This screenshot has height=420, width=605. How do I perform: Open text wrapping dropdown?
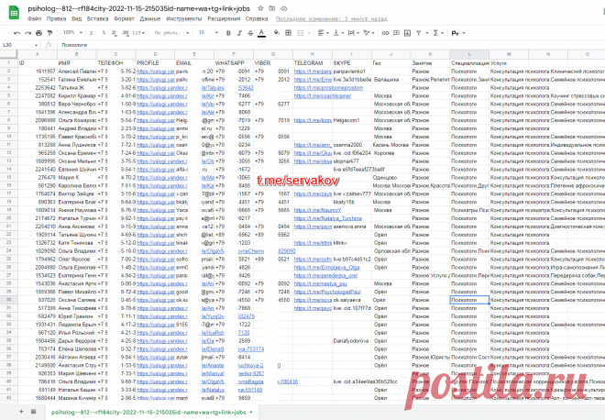[x=354, y=33]
